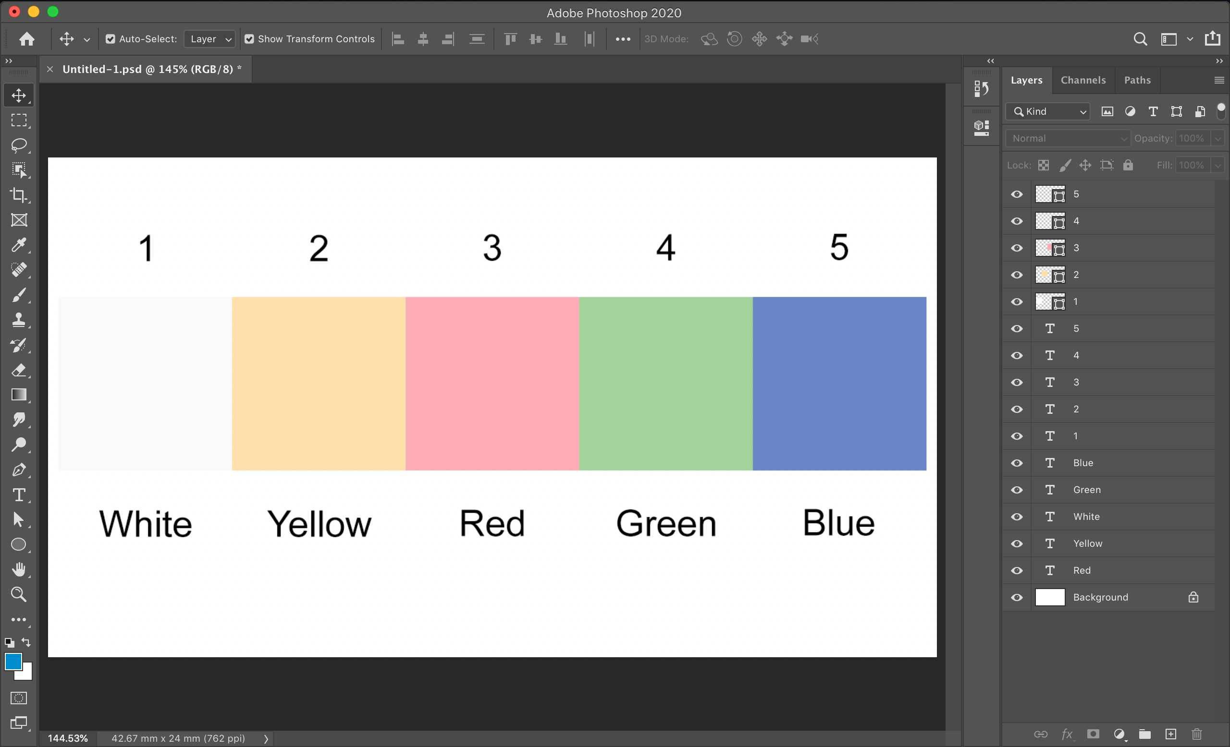Select the Clone Stamp tool
1230x747 pixels.
point(19,320)
